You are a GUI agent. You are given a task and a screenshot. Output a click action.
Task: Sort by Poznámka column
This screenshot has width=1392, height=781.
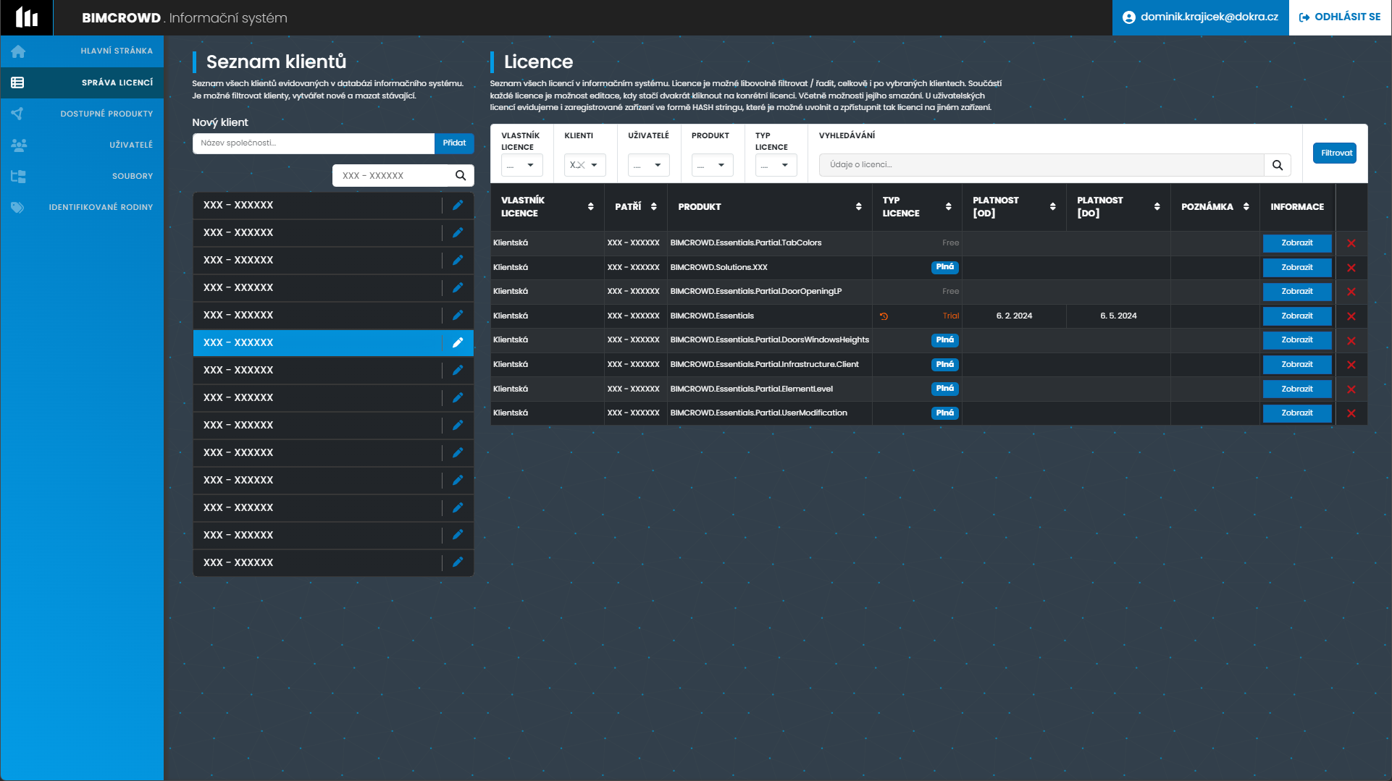[x=1246, y=207]
